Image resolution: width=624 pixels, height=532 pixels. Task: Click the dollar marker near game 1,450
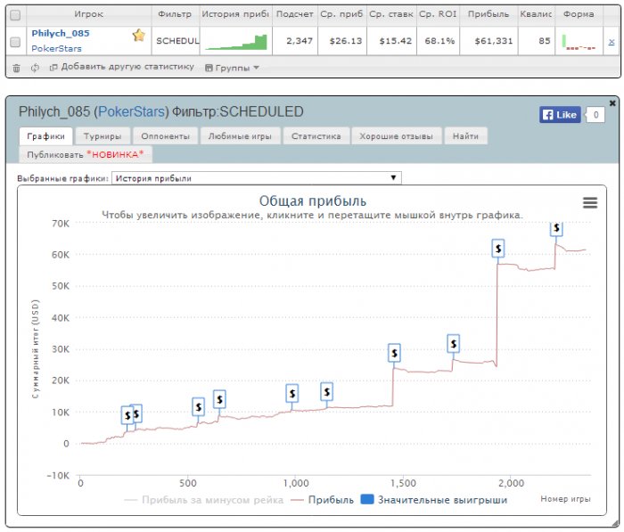394,353
